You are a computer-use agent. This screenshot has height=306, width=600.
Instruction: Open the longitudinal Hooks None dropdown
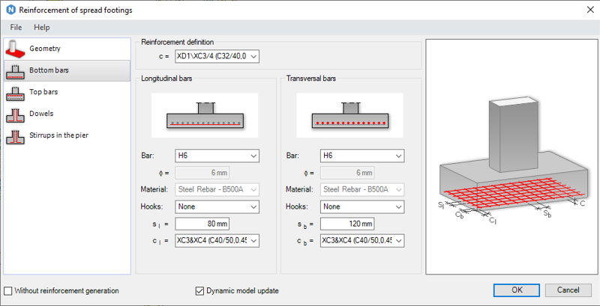pos(217,206)
